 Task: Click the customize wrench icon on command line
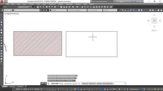tap(45, 84)
